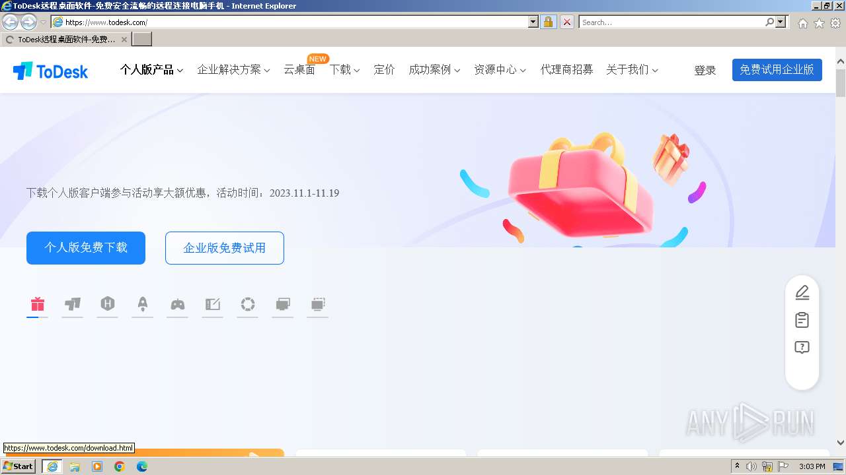Open the 代理商招募 nav item
846x475 pixels.
566,70
